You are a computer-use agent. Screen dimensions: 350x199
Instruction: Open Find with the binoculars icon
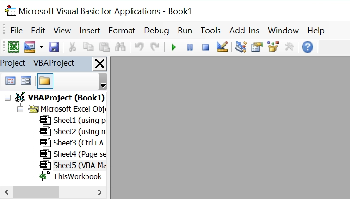[120, 47]
